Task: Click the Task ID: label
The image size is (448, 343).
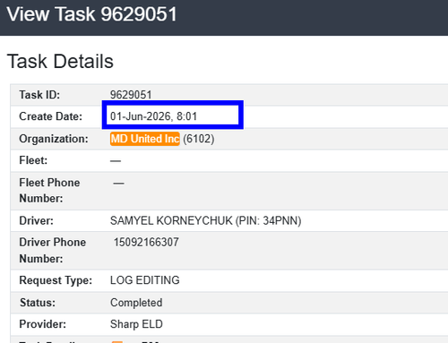Action: 39,95
